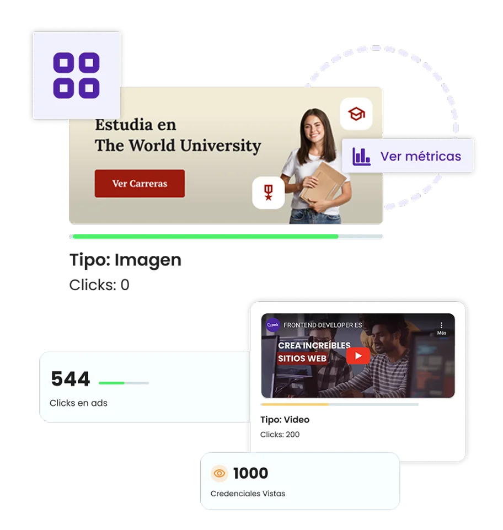Click the Tipo: Imagen heading
This screenshot has height=530, width=503.
(125, 260)
